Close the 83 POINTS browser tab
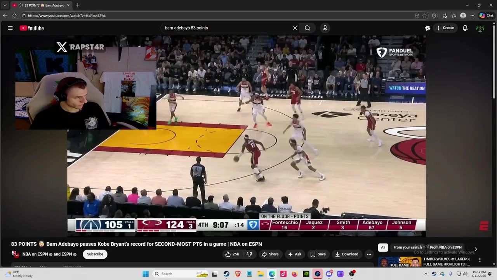The height and width of the screenshot is (280, 497). [x=68, y=5]
